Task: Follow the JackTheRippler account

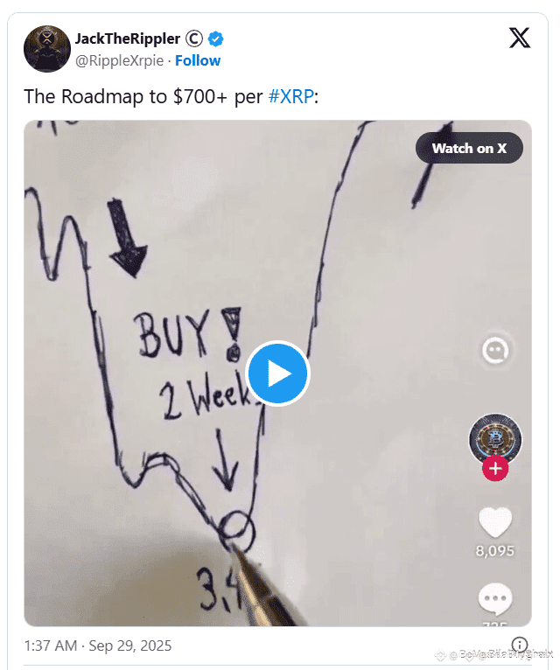Action: (198, 60)
